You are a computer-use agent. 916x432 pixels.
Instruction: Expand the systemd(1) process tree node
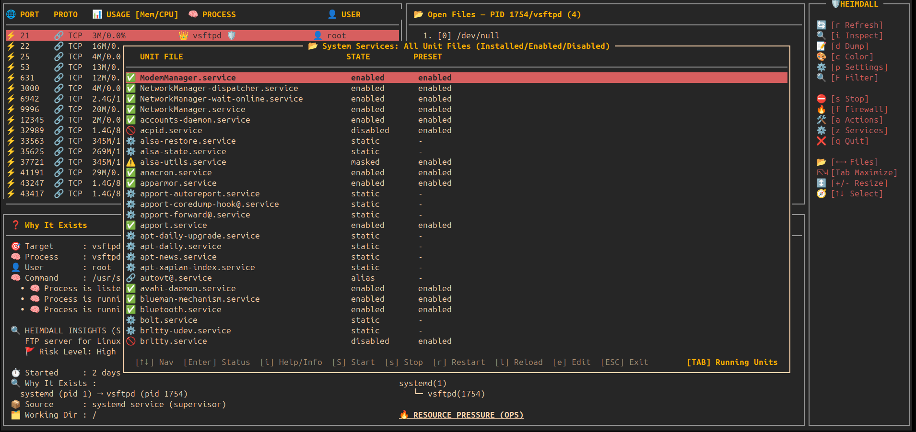click(423, 383)
